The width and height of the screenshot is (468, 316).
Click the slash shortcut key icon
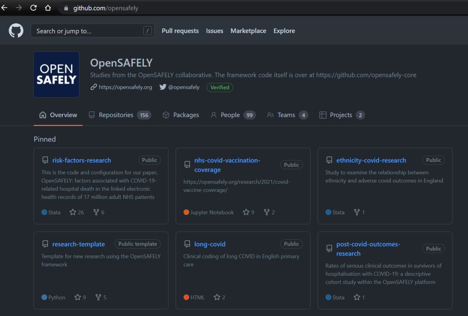[x=147, y=31]
